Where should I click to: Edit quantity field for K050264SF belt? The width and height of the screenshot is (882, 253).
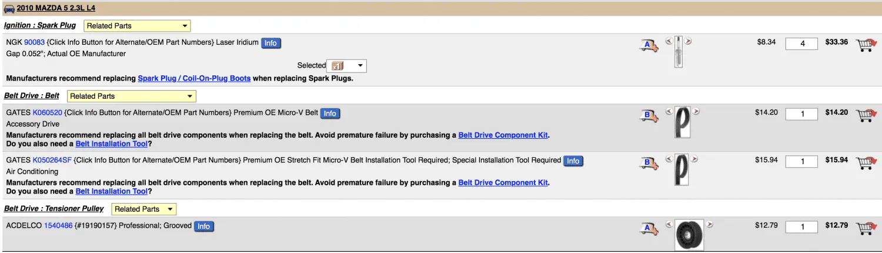coord(801,162)
